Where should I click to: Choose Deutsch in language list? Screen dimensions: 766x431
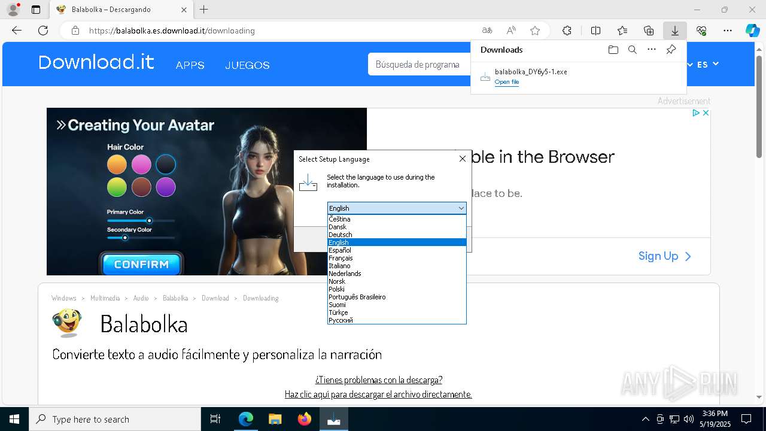[x=397, y=235]
